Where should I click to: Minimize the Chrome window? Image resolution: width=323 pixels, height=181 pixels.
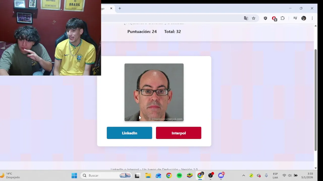pos(290,8)
